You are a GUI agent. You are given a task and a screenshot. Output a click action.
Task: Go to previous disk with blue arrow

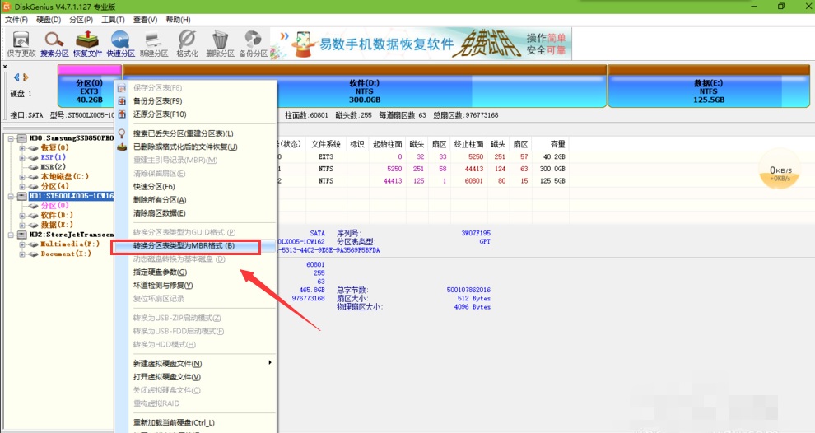click(x=16, y=77)
